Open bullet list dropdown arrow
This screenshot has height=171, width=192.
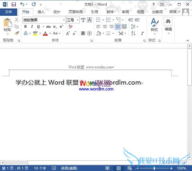103,20
